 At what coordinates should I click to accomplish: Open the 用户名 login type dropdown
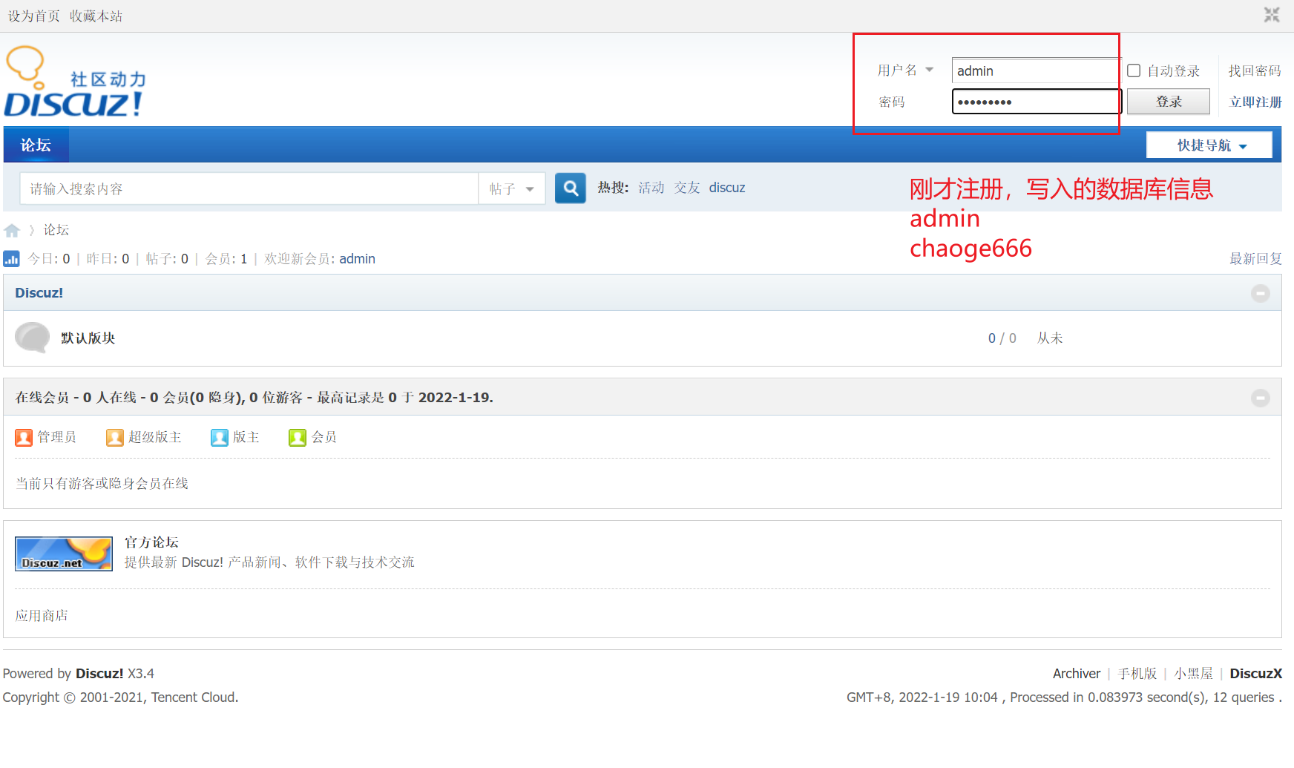click(x=905, y=70)
